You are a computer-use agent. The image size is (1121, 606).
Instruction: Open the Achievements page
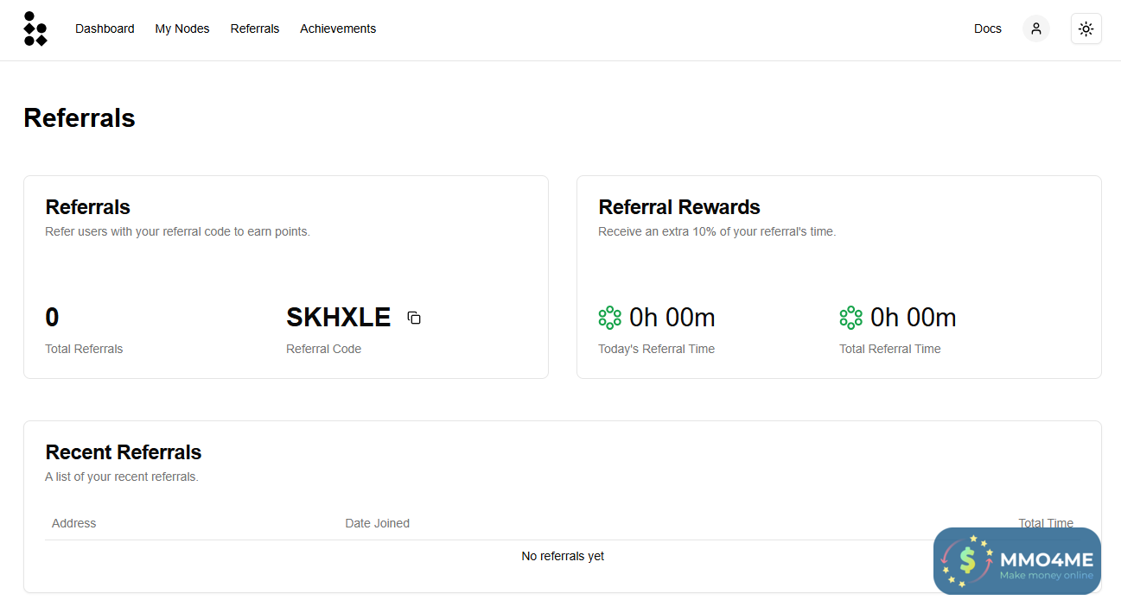click(x=338, y=28)
